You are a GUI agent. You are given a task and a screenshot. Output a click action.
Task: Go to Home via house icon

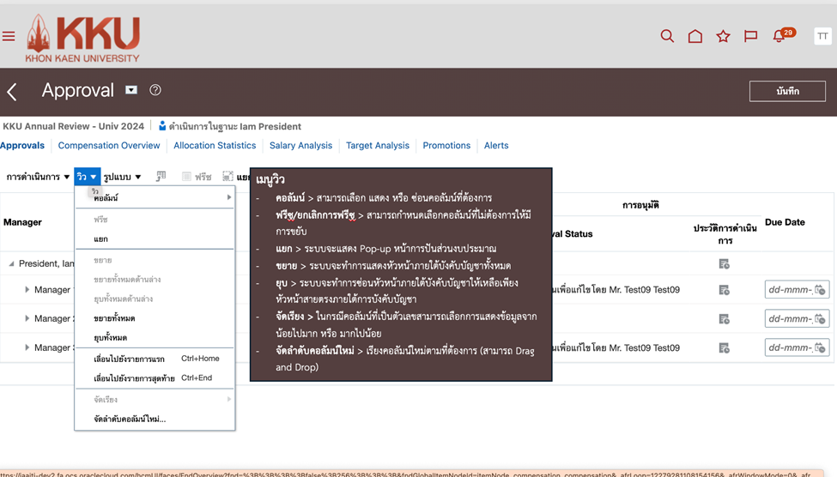(695, 36)
